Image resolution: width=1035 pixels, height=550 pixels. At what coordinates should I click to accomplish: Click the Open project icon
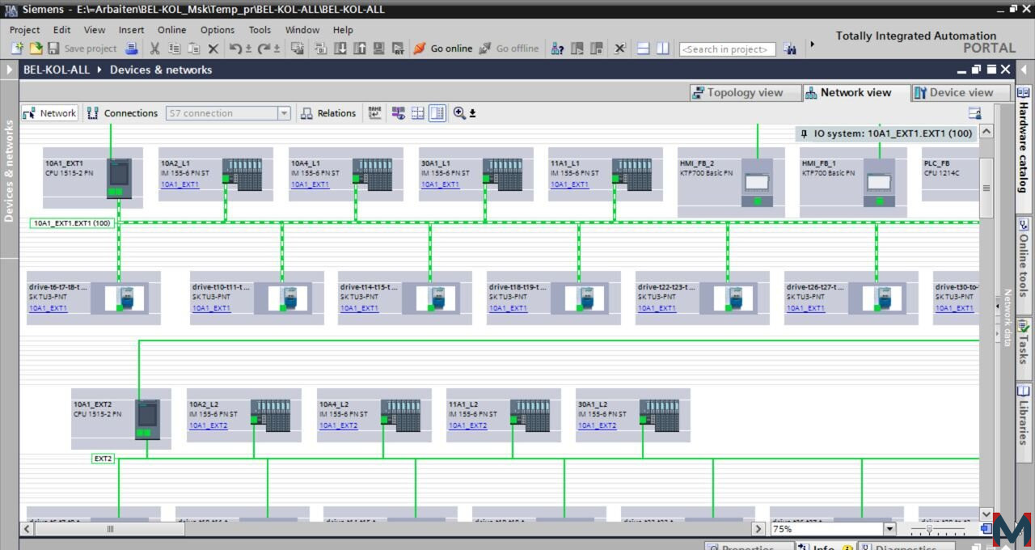[36, 49]
